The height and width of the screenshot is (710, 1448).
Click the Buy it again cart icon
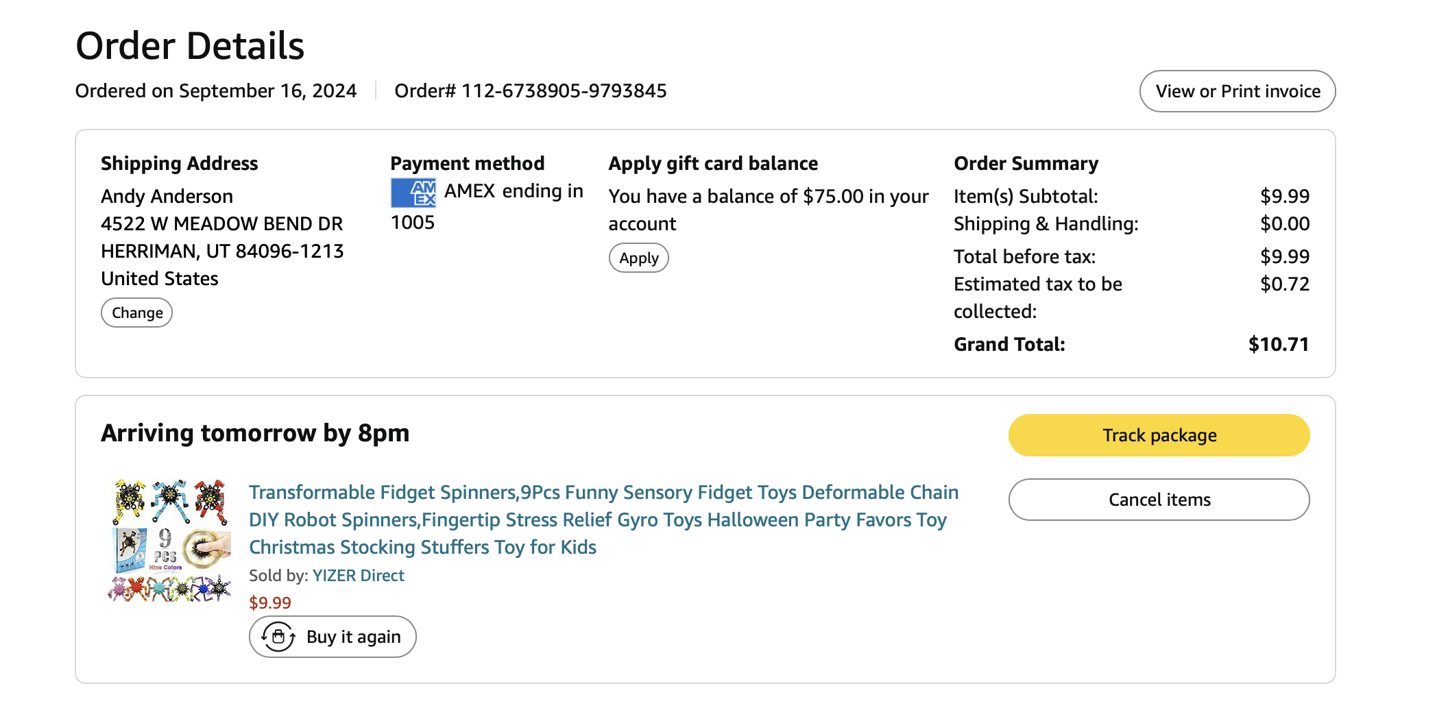coord(278,637)
